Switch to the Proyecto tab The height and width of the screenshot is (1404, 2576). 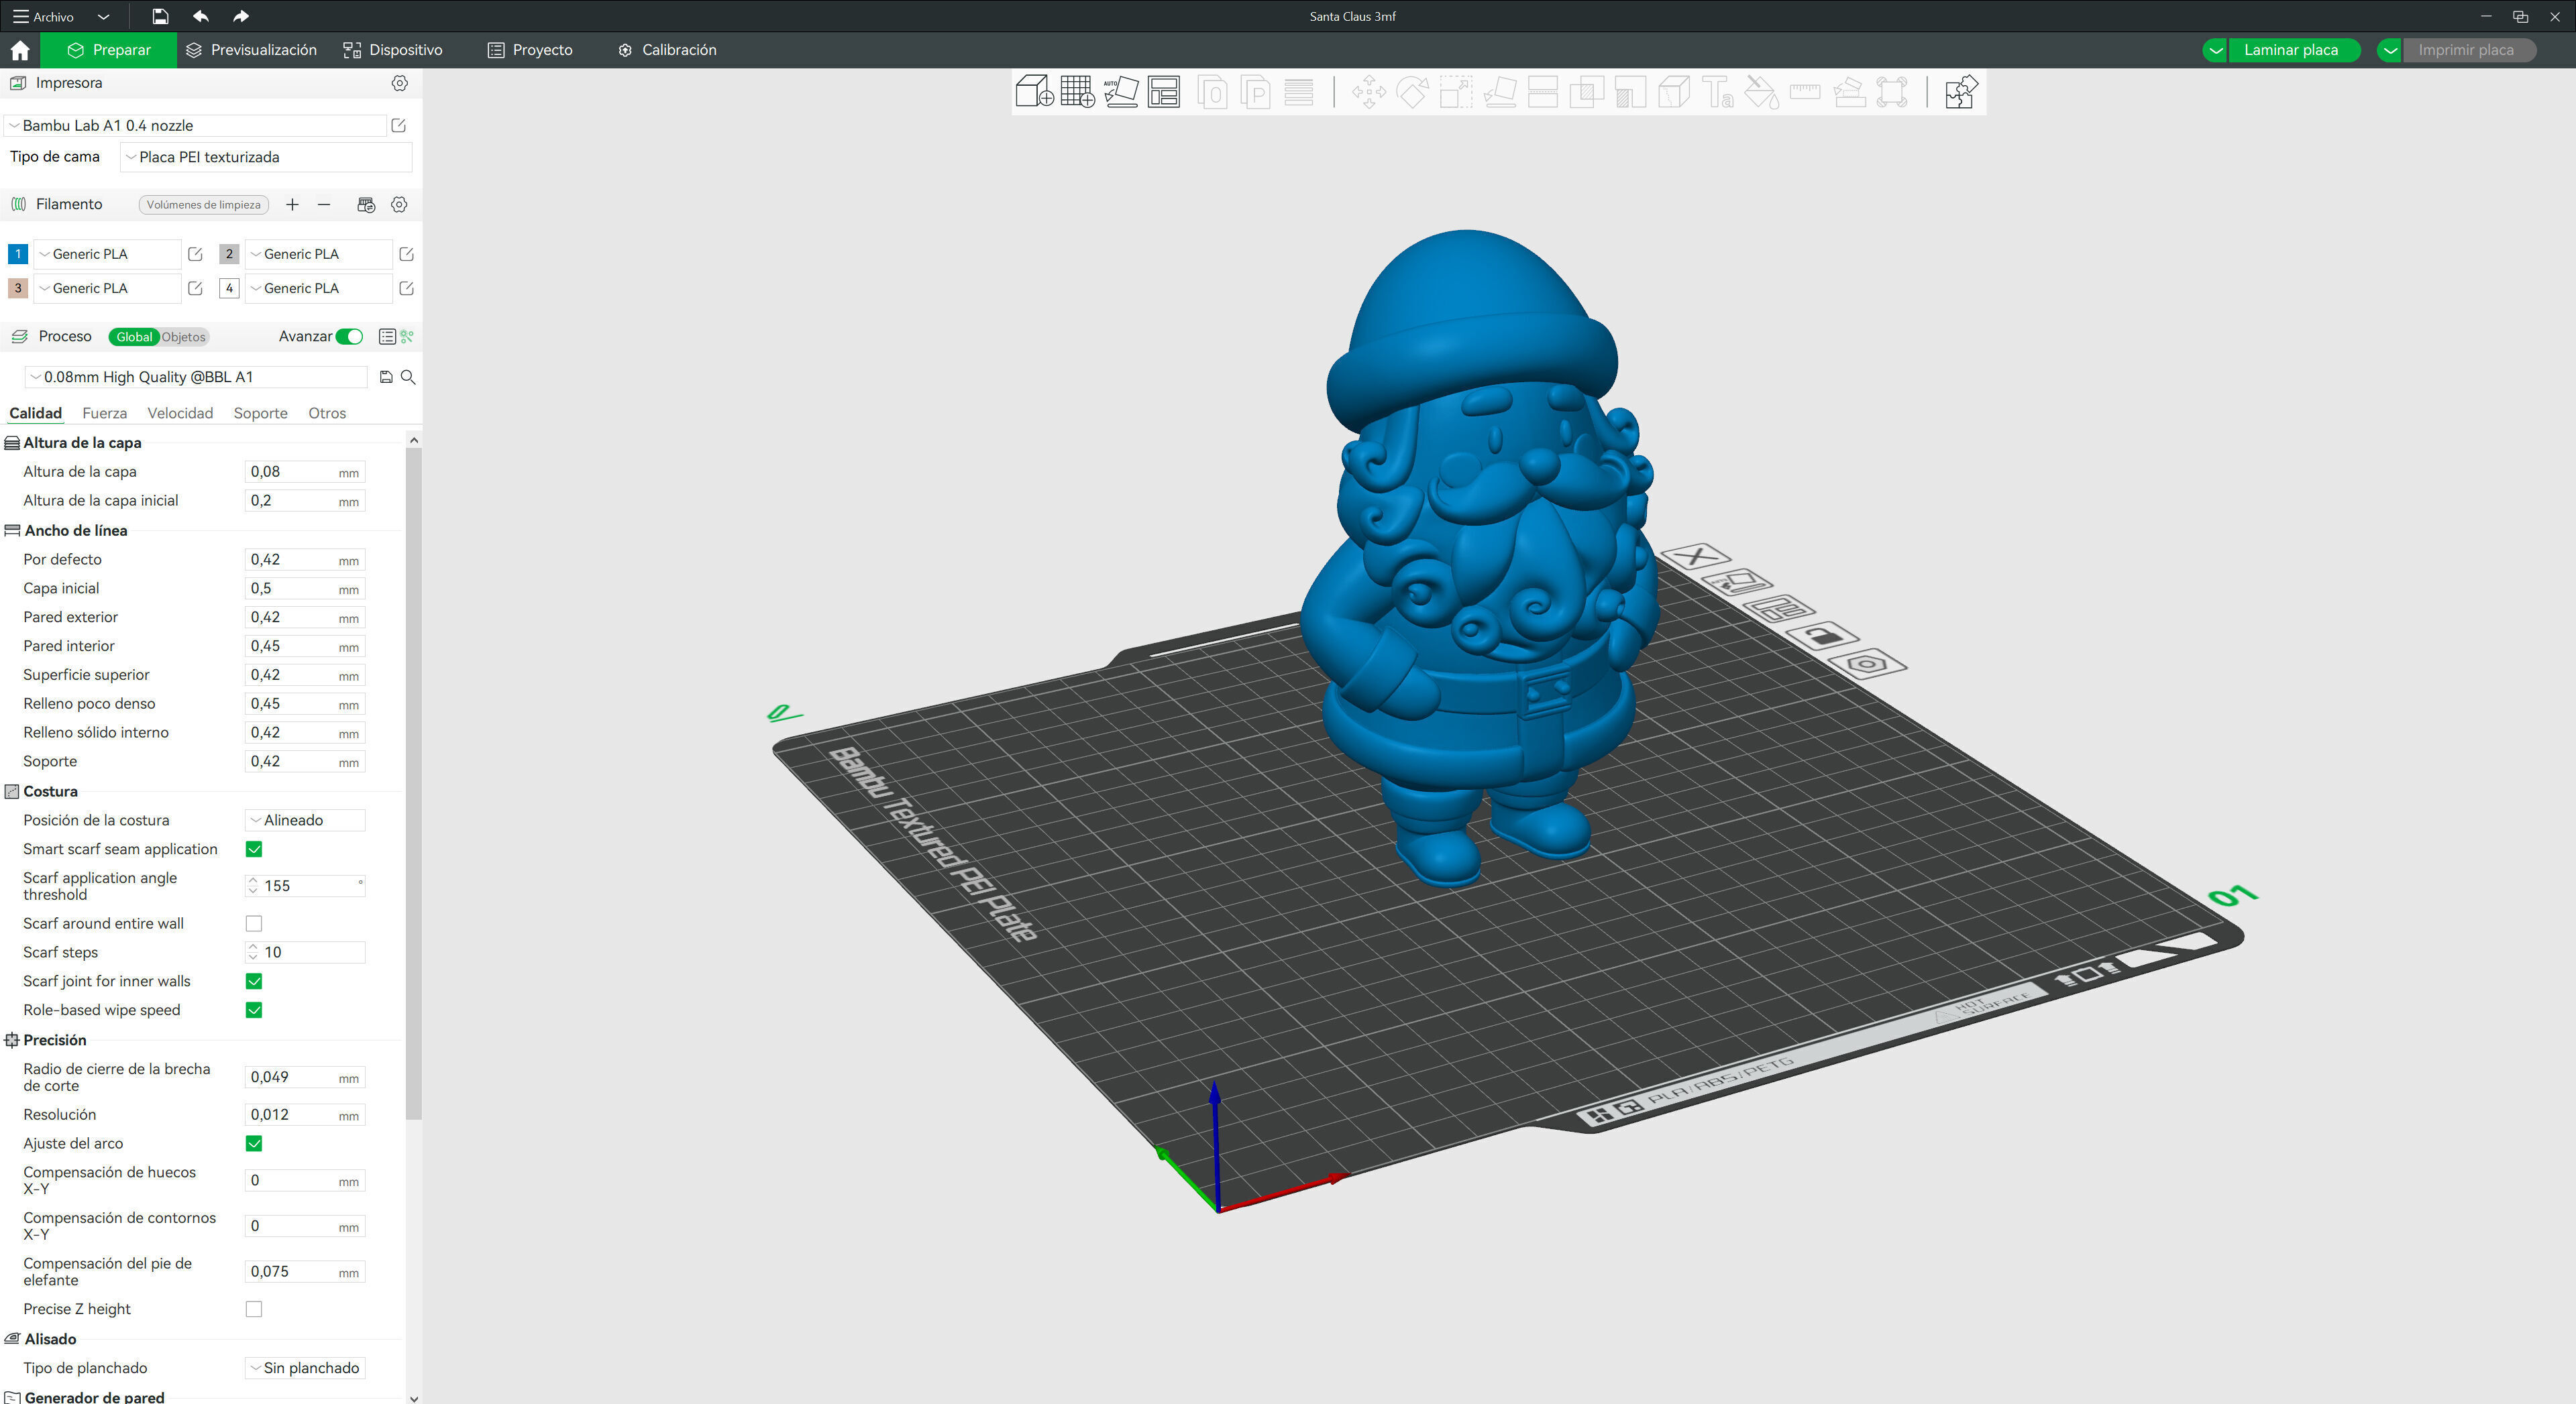pos(530,50)
